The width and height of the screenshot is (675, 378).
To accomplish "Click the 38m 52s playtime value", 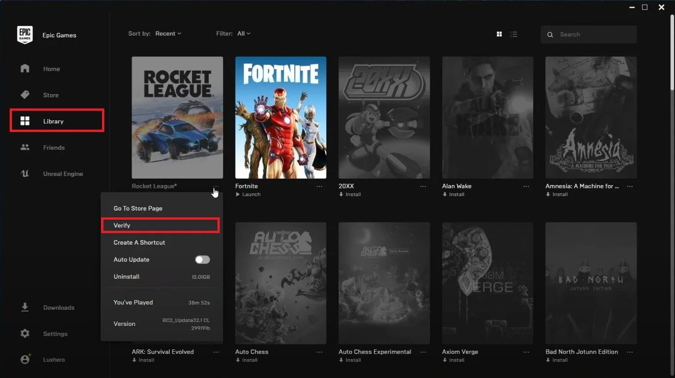I will (x=199, y=303).
